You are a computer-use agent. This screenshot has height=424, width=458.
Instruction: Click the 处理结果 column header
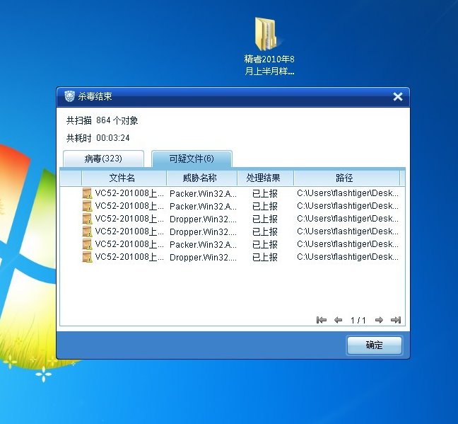265,178
